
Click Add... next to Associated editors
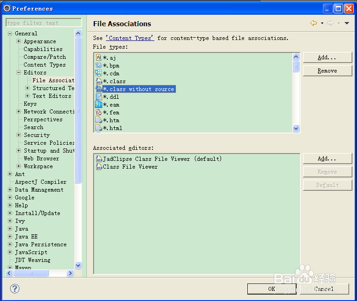pos(328,159)
